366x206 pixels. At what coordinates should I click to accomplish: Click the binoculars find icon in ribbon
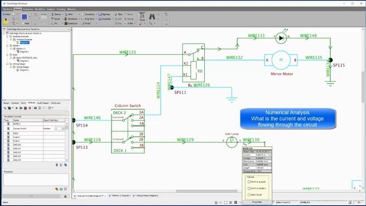click(152, 17)
